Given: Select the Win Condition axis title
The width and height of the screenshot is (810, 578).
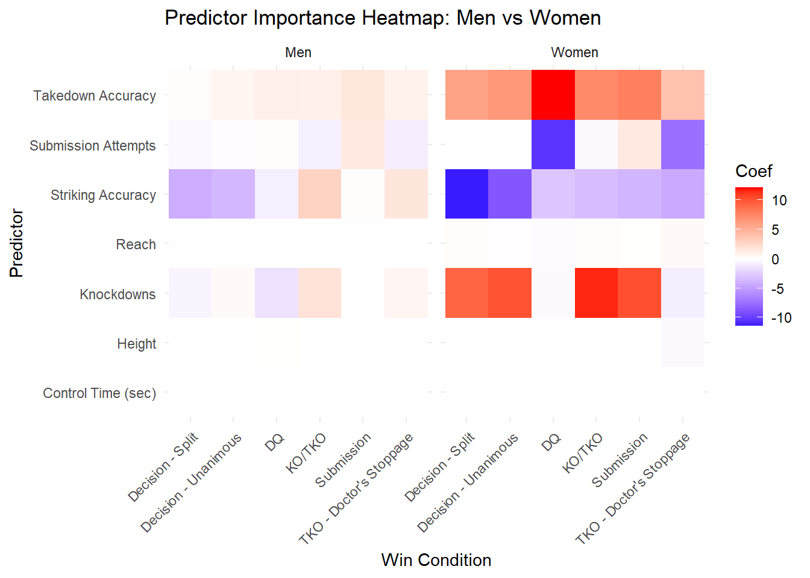Looking at the screenshot, I should pyautogui.click(x=436, y=560).
